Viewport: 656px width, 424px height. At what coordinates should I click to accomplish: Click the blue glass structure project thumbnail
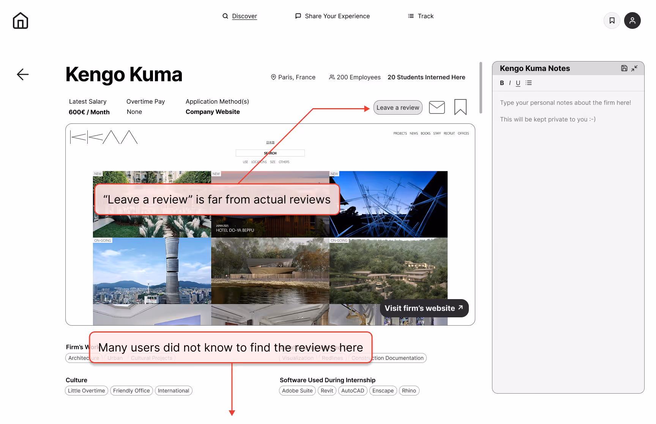388,204
